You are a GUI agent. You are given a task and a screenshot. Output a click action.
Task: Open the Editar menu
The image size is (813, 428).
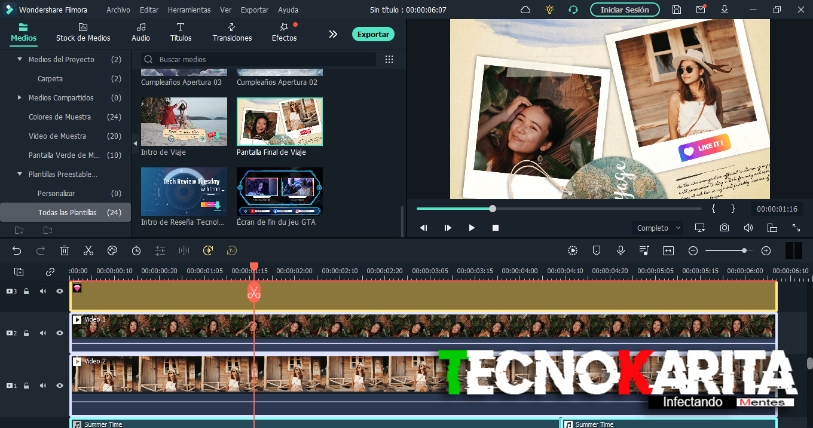coord(149,10)
